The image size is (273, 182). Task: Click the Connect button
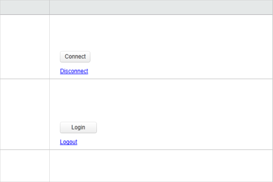point(75,57)
